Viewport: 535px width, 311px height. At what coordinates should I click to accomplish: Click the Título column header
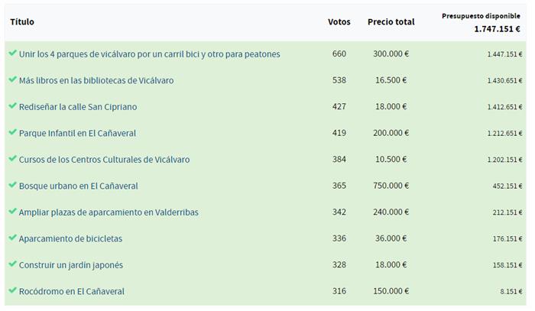coord(22,22)
